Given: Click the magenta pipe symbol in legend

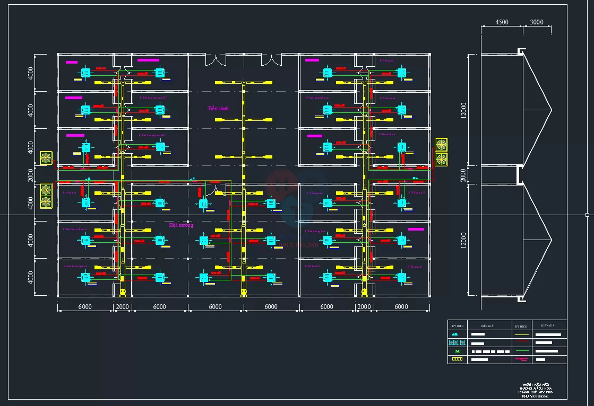Looking at the screenshot, I should (521, 360).
